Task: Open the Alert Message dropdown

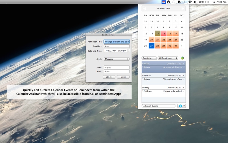Action: coord(117,59)
